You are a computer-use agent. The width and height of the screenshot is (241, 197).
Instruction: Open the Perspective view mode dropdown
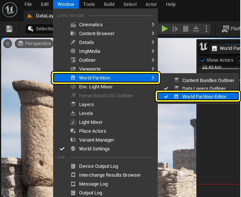34,44
